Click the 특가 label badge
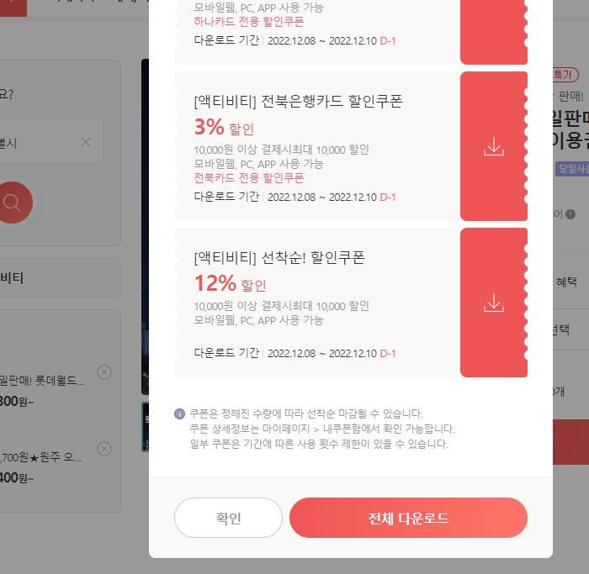589x574 pixels. [565, 75]
